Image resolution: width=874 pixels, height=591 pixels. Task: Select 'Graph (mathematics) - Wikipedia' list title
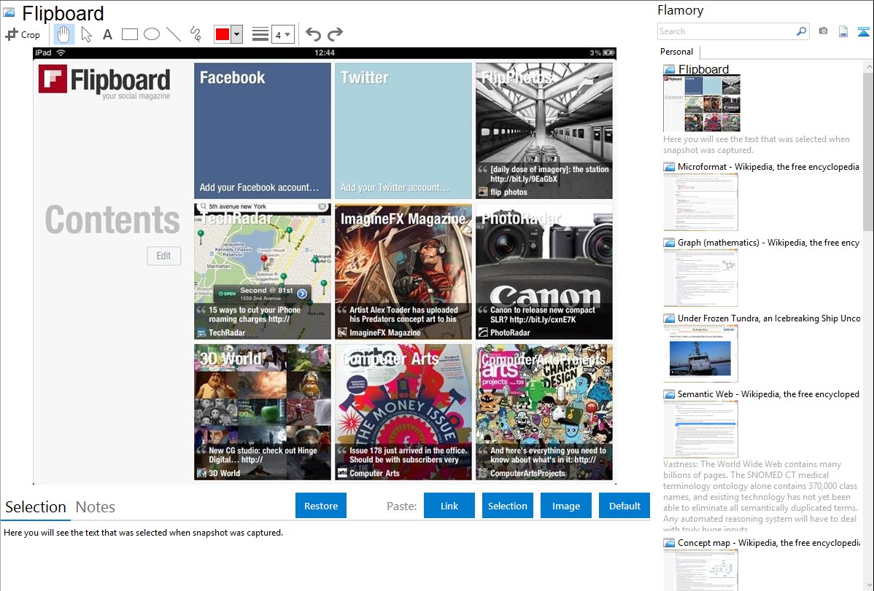(x=768, y=243)
